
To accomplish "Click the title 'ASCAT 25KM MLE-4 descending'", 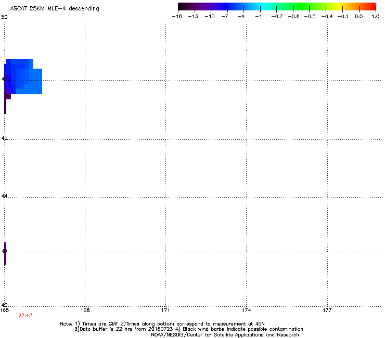I will click(x=55, y=9).
